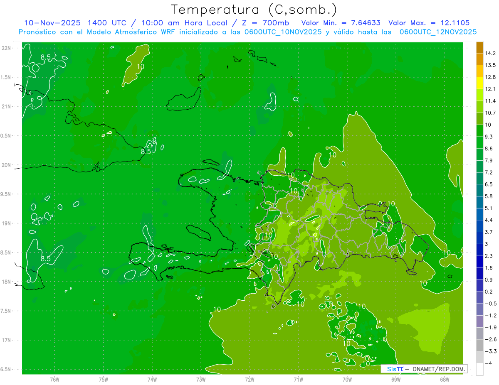
Task: Click the colorbar label "13.5"
Action: click(x=491, y=65)
